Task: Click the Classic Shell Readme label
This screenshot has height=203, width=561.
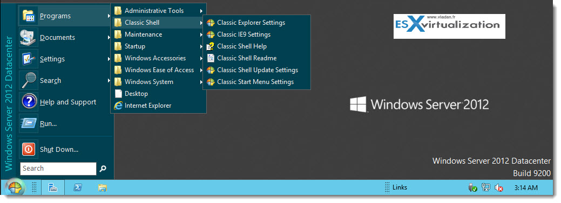Action: (x=247, y=58)
